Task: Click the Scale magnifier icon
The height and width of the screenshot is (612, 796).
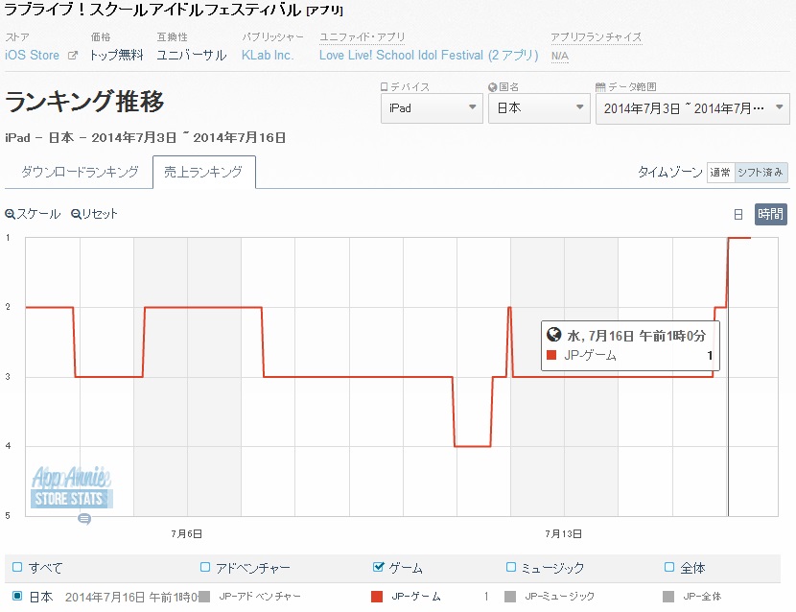Action: coord(10,214)
